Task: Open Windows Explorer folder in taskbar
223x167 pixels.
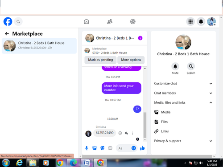Action: click(33, 163)
